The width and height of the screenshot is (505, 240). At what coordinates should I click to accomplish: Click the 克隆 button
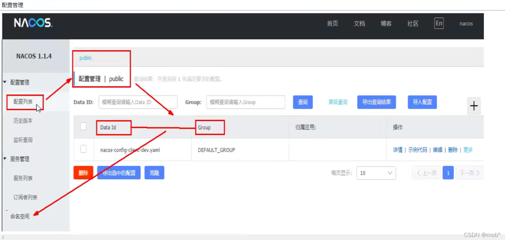point(154,173)
